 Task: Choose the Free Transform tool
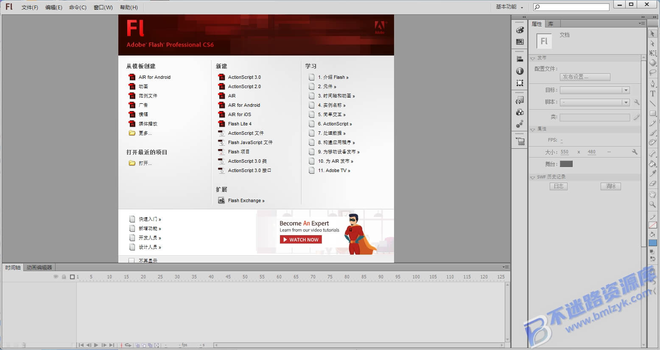[653, 53]
